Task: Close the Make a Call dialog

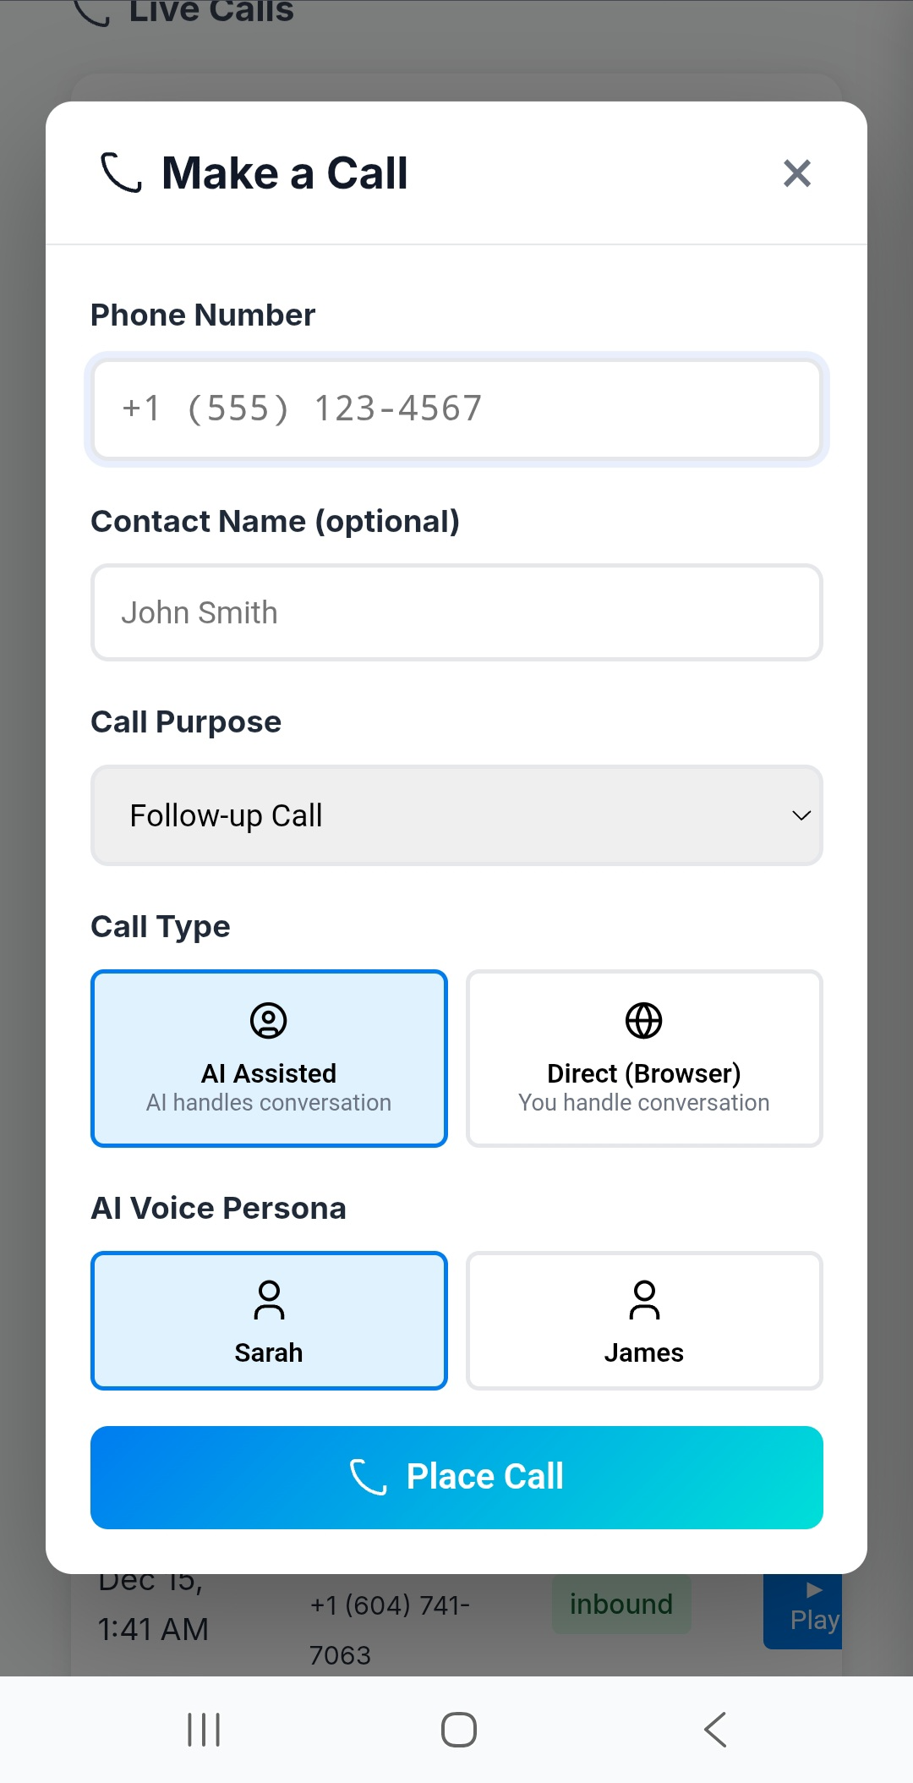Action: [x=795, y=173]
